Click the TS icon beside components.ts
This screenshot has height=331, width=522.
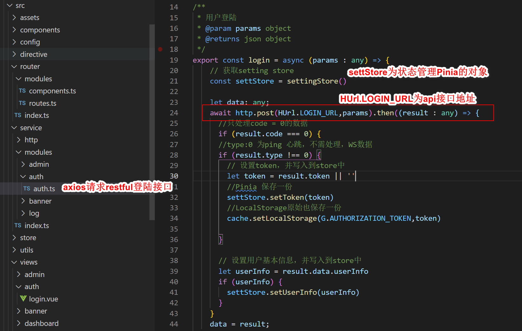coord(22,91)
